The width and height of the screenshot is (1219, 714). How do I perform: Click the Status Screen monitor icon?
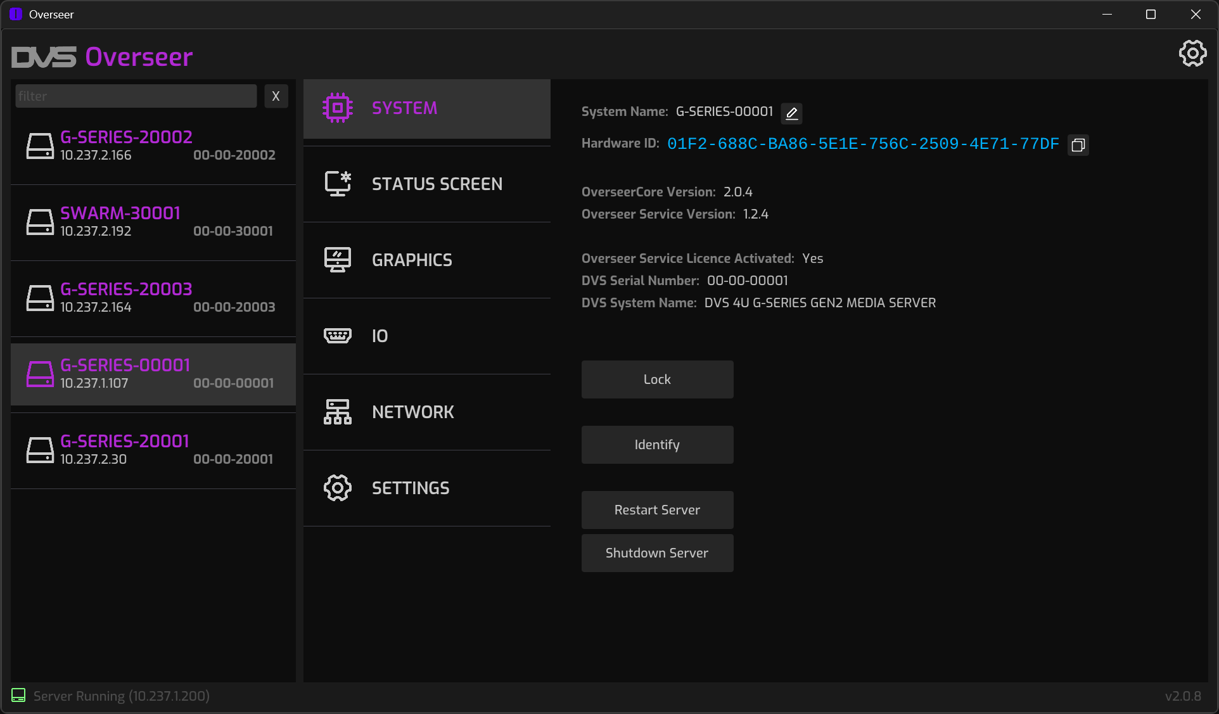click(338, 184)
